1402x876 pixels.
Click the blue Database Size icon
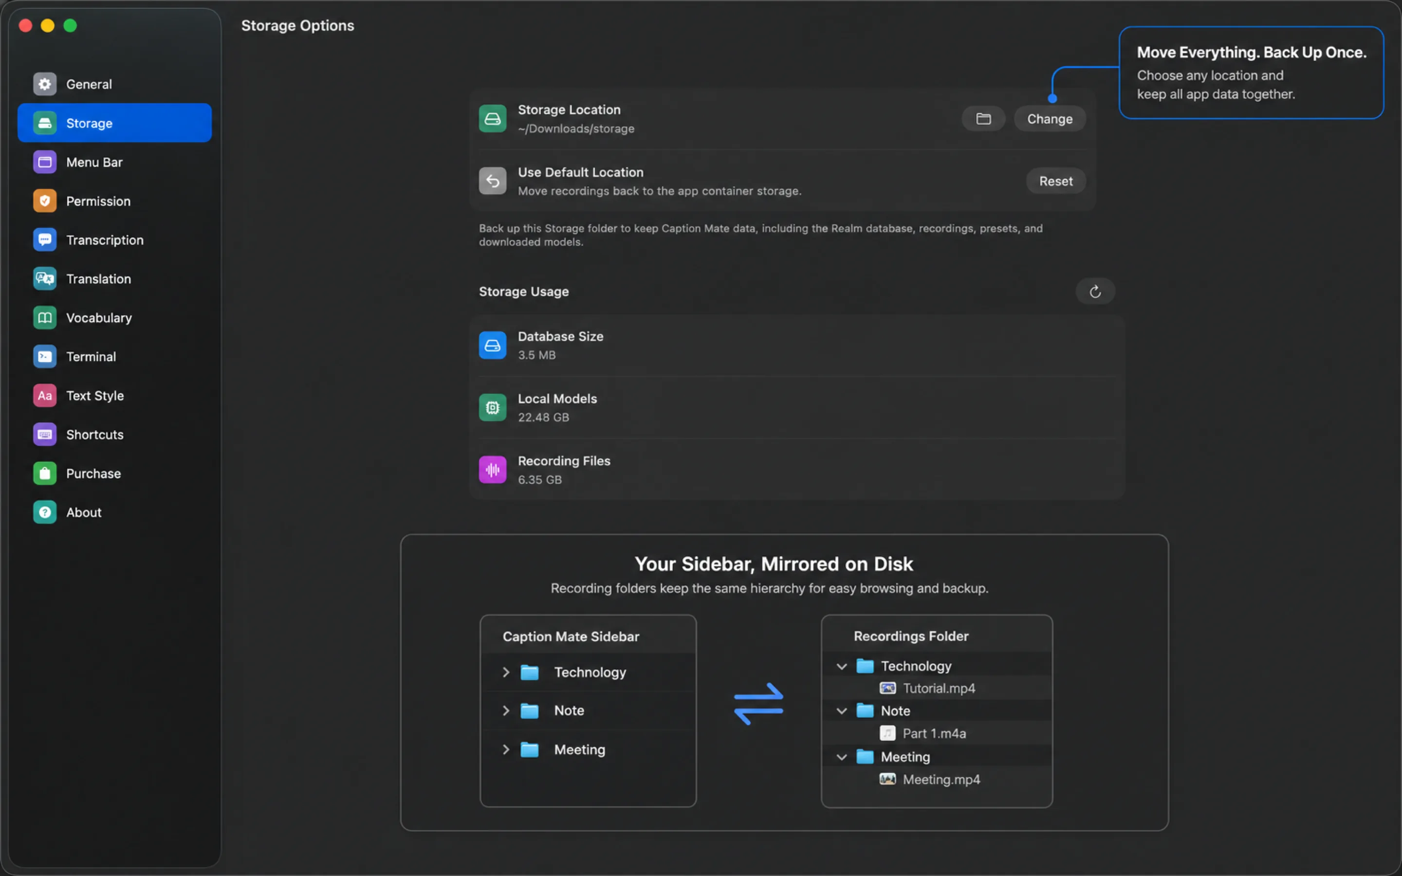click(x=493, y=346)
